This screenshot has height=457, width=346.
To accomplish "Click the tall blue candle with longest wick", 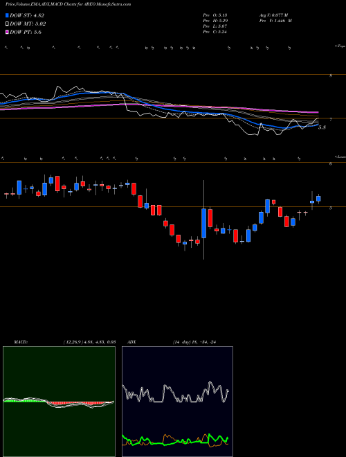I will coord(204,223).
